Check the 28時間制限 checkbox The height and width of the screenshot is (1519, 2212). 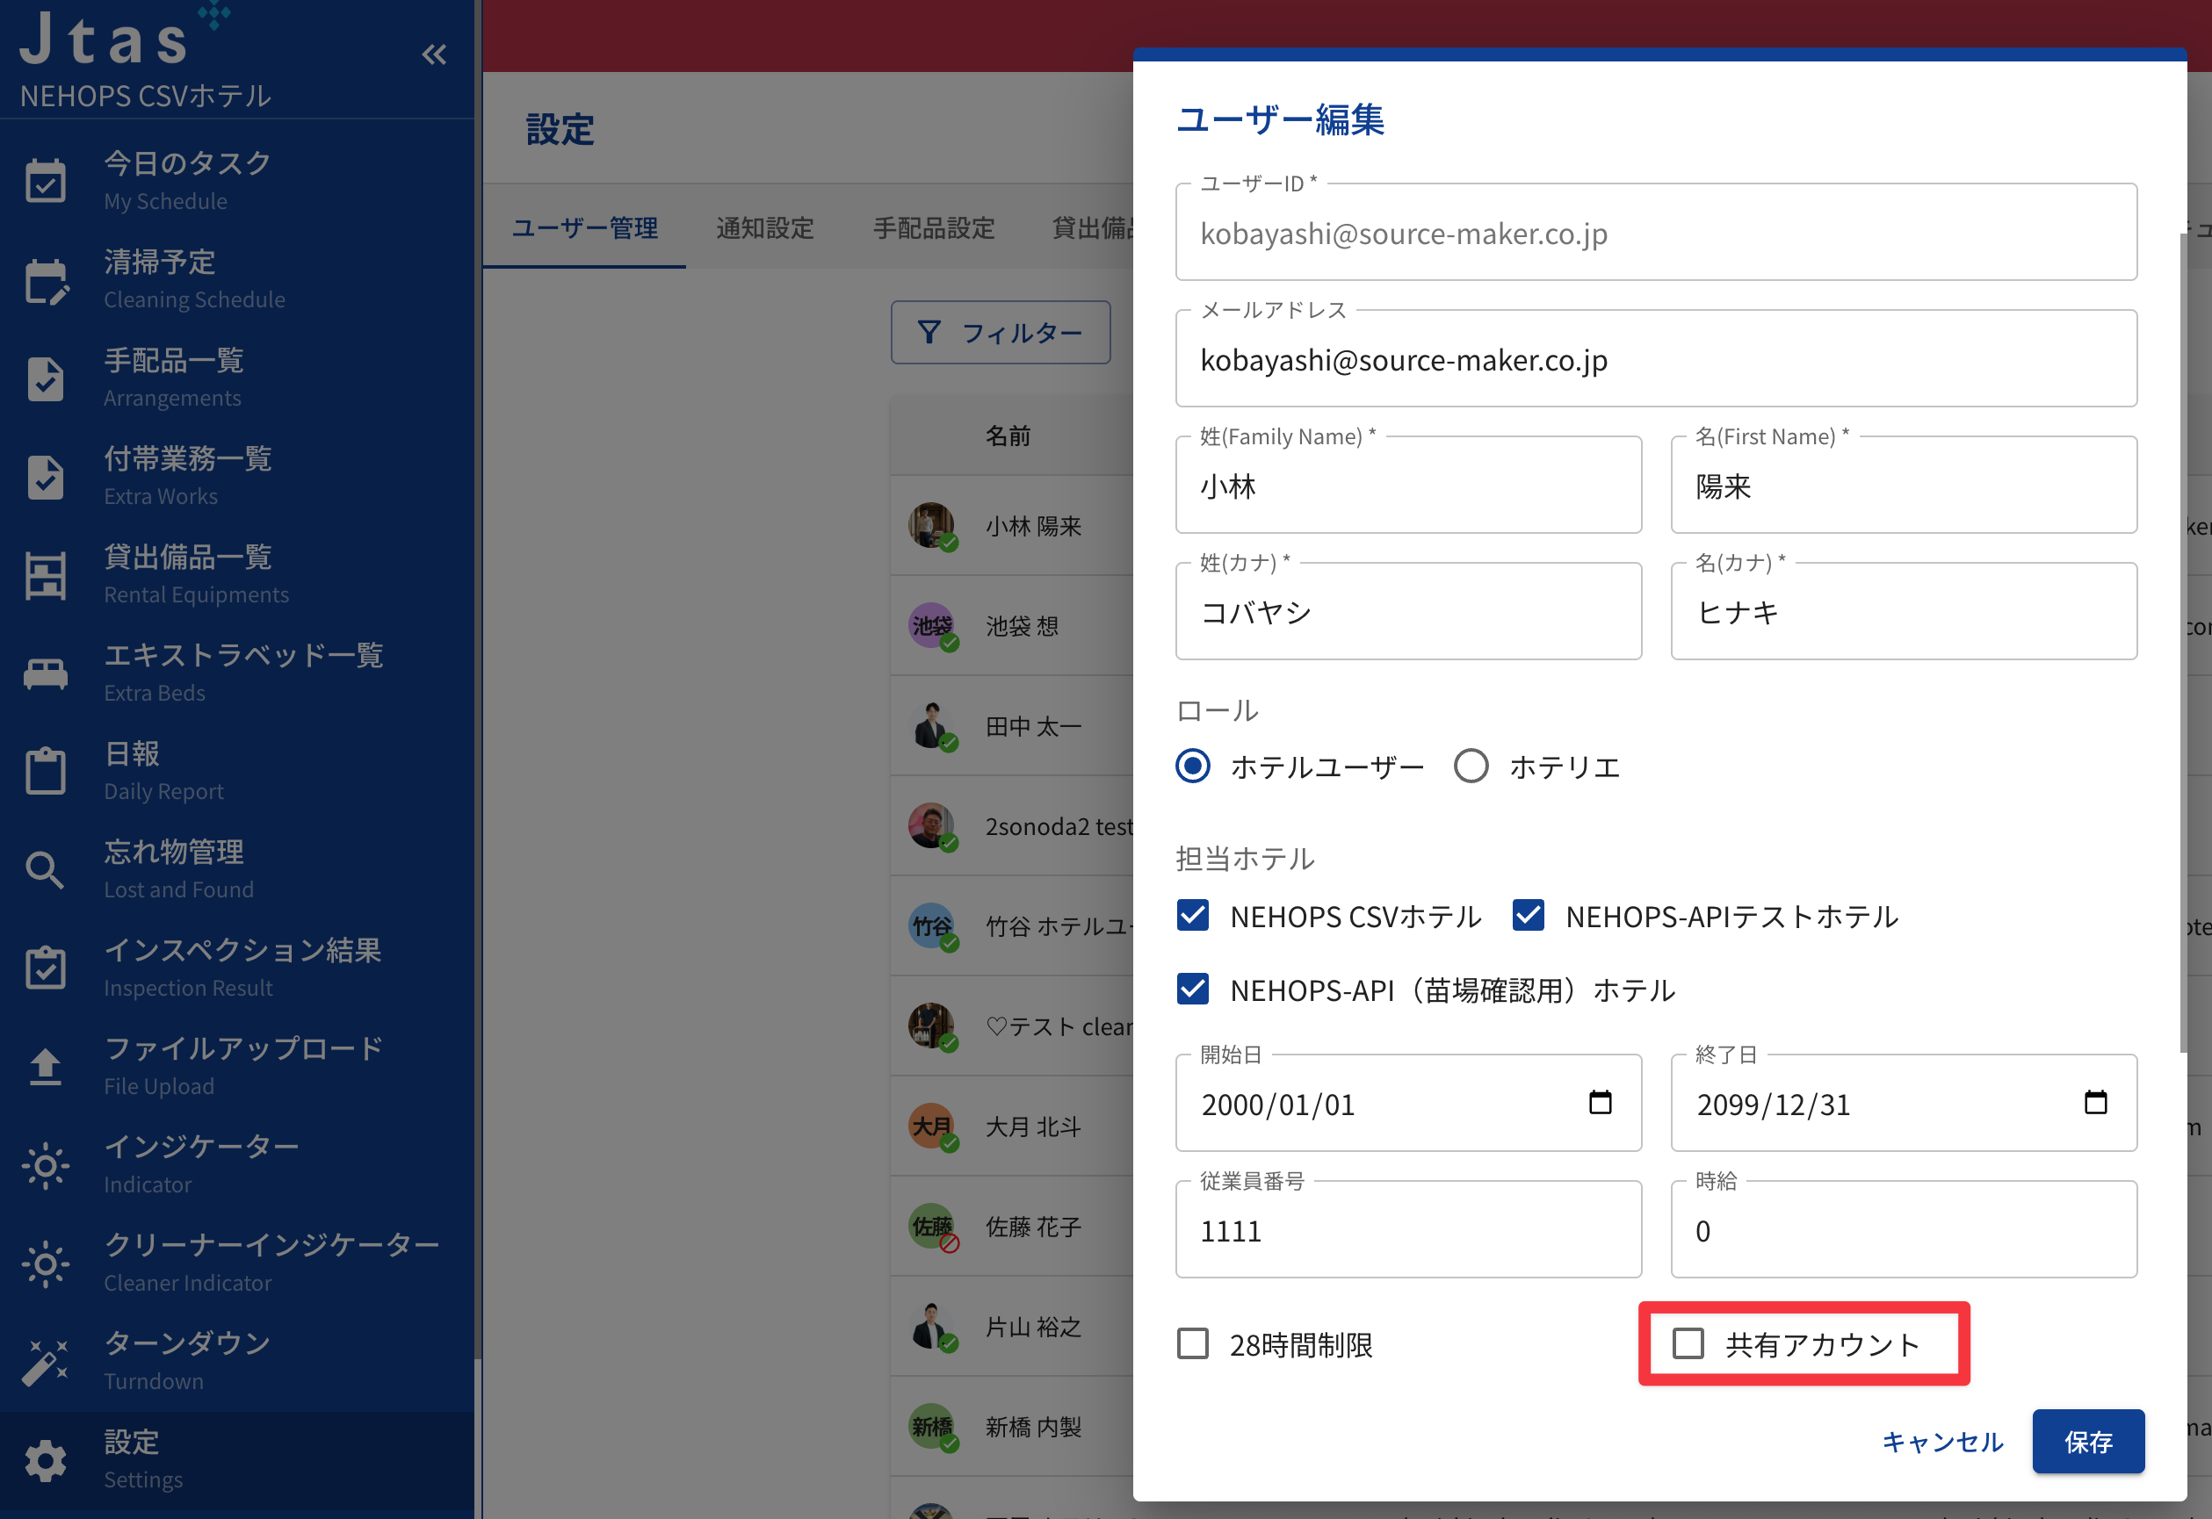[x=1193, y=1344]
